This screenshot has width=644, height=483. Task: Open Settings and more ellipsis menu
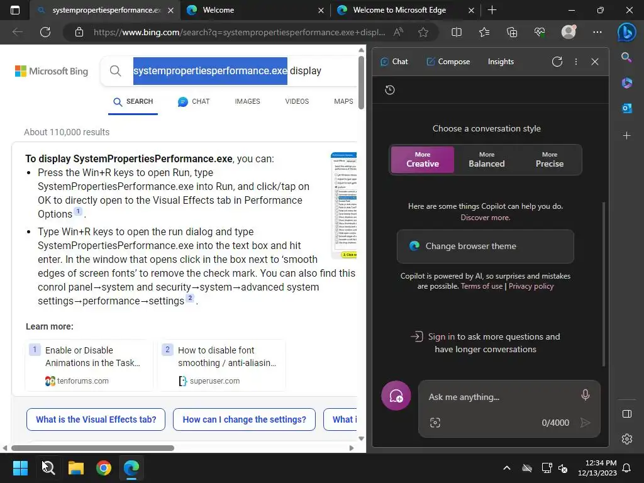click(x=597, y=32)
